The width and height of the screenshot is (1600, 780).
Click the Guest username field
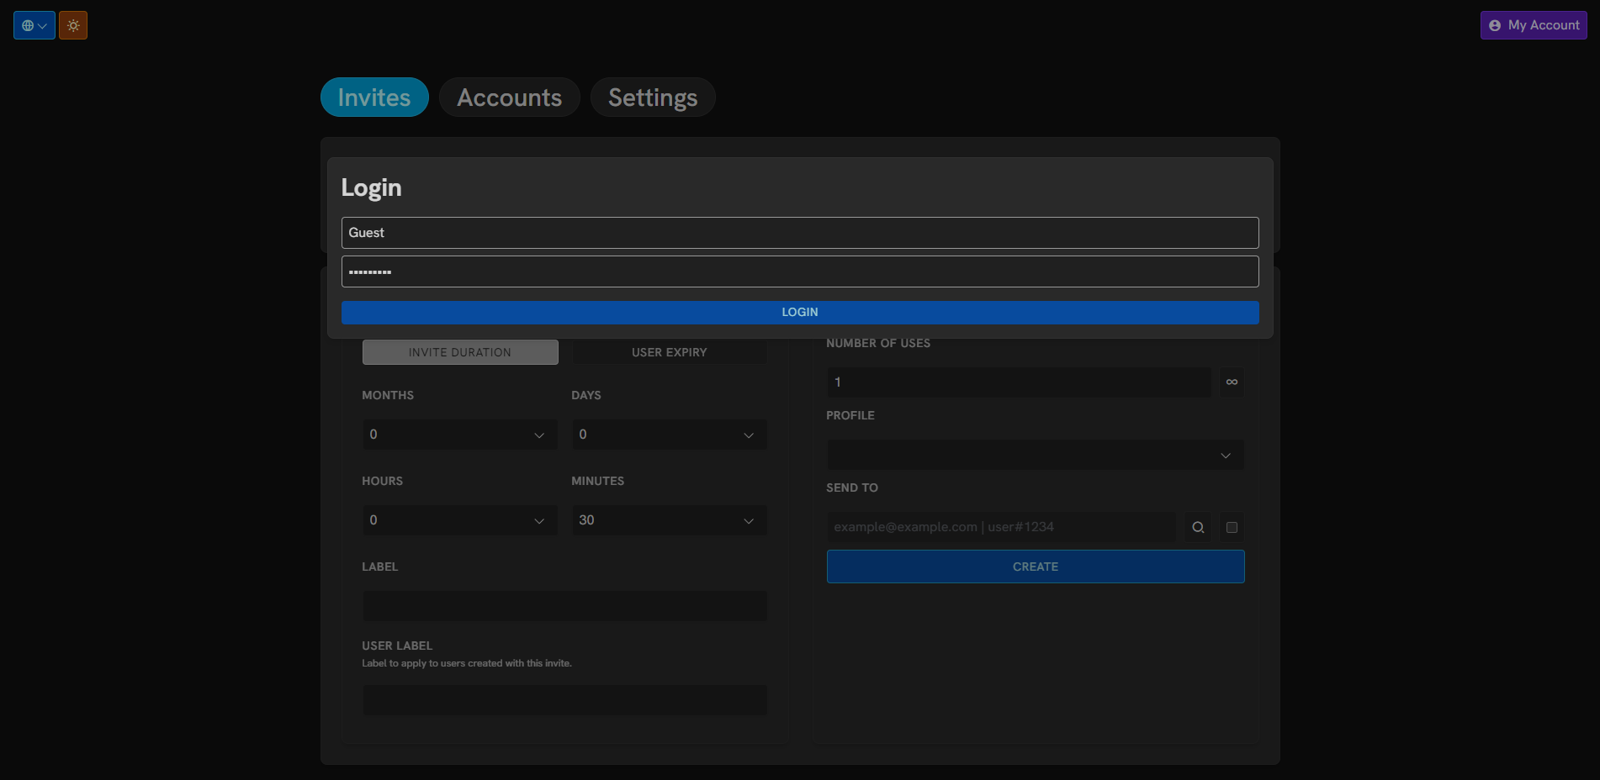(x=799, y=232)
